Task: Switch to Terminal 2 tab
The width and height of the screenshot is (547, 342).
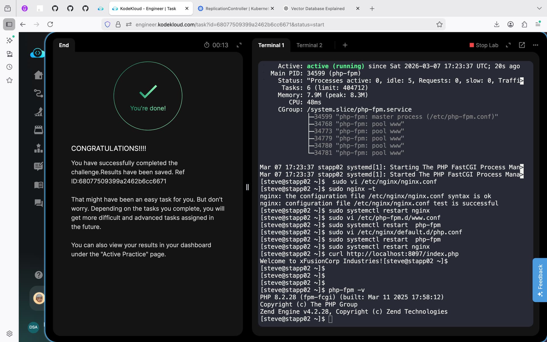Action: click(x=309, y=45)
